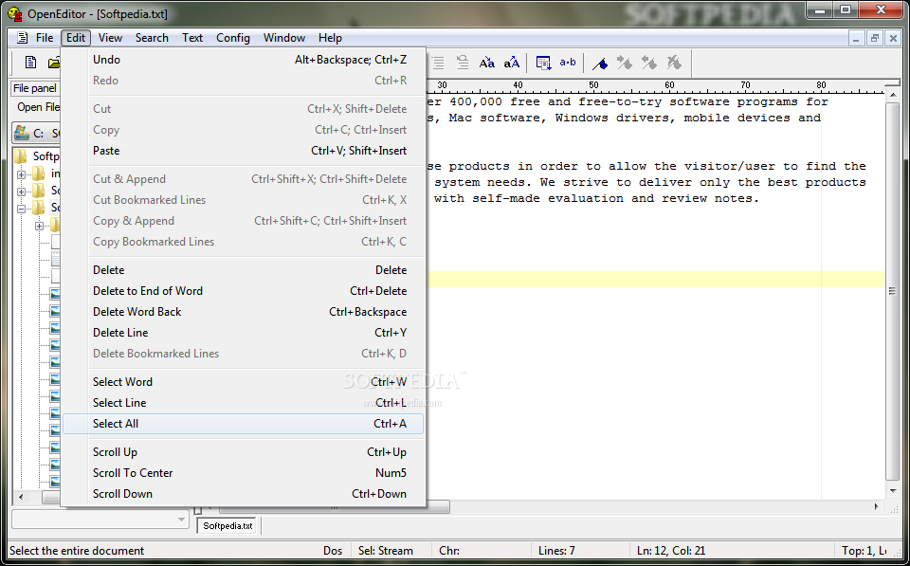The width and height of the screenshot is (910, 566).
Task: Click the grayed Redo entry
Action: [x=244, y=81]
